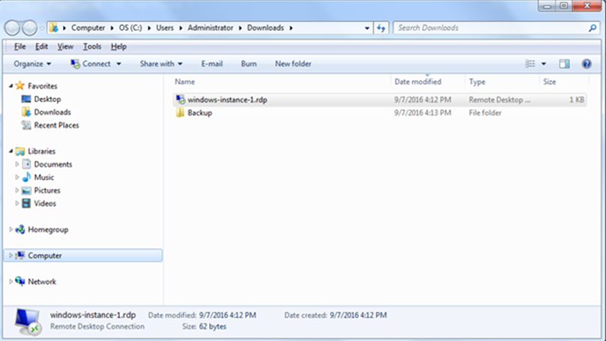Expand the Pictures library node

pos(17,190)
